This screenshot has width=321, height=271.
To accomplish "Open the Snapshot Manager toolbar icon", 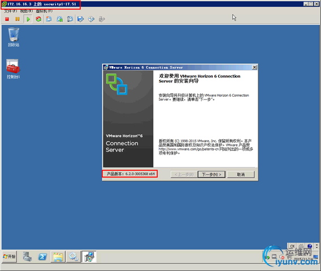I will pyautogui.click(x=70, y=19).
